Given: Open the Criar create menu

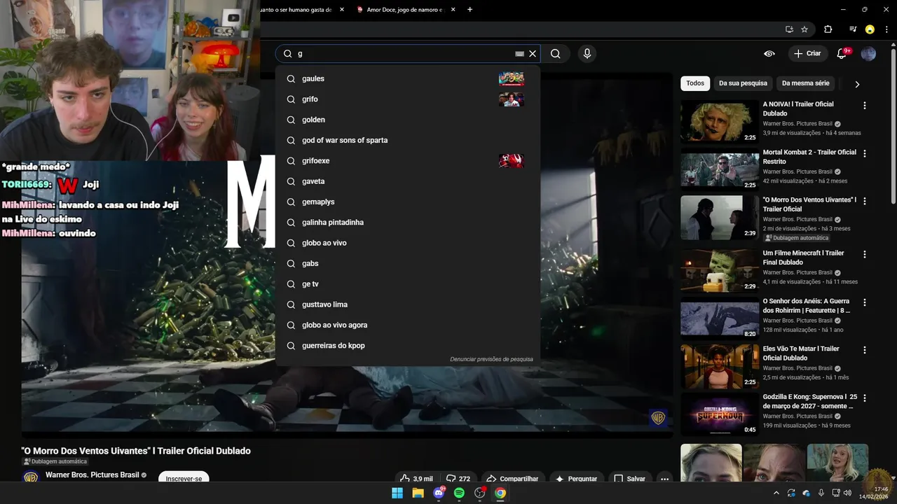Looking at the screenshot, I should click(x=807, y=54).
